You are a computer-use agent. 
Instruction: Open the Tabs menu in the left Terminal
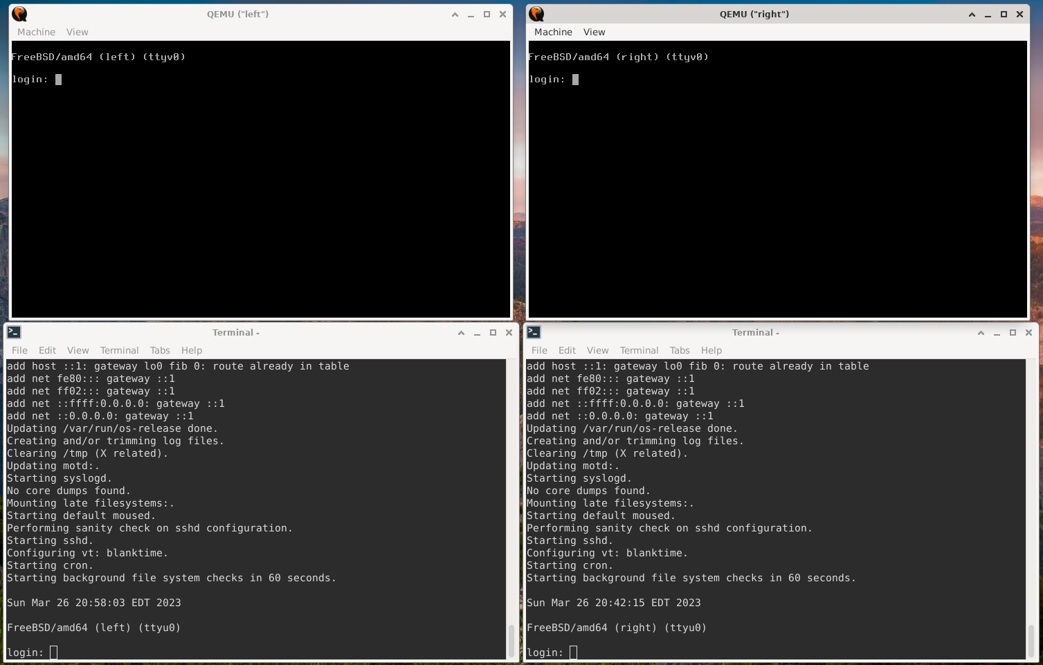(x=159, y=350)
